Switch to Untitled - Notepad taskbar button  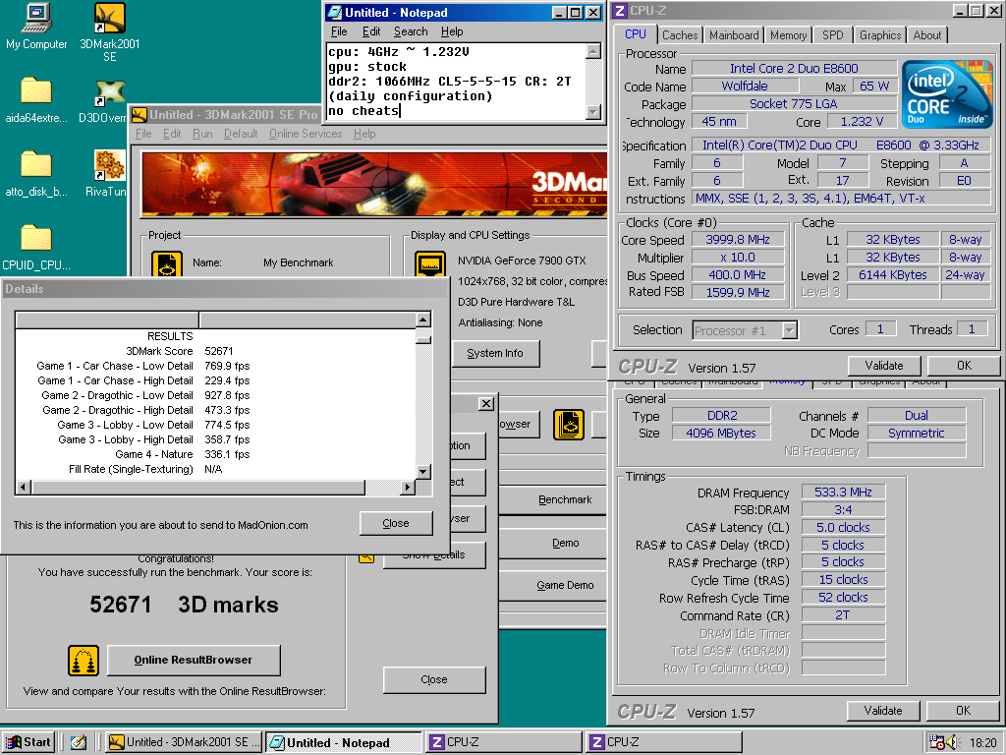(x=343, y=743)
